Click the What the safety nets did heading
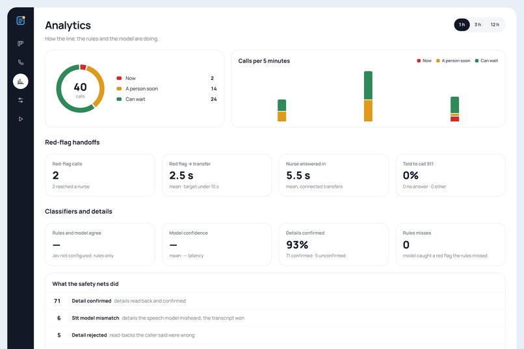524x349 pixels. 85,284
